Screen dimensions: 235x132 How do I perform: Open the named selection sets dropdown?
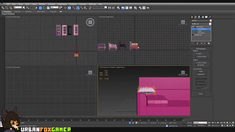pyautogui.click(x=100, y=7)
